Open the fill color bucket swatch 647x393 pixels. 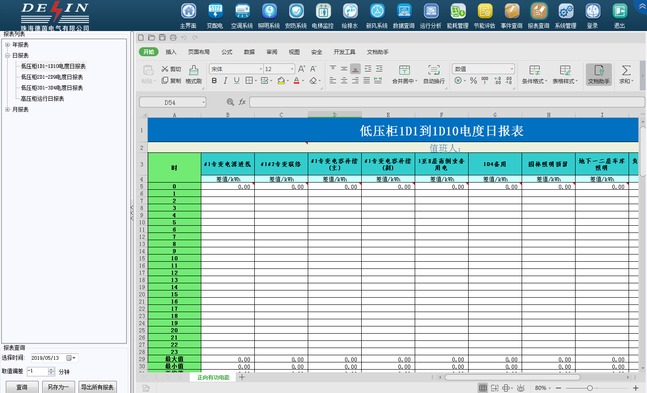pos(281,80)
